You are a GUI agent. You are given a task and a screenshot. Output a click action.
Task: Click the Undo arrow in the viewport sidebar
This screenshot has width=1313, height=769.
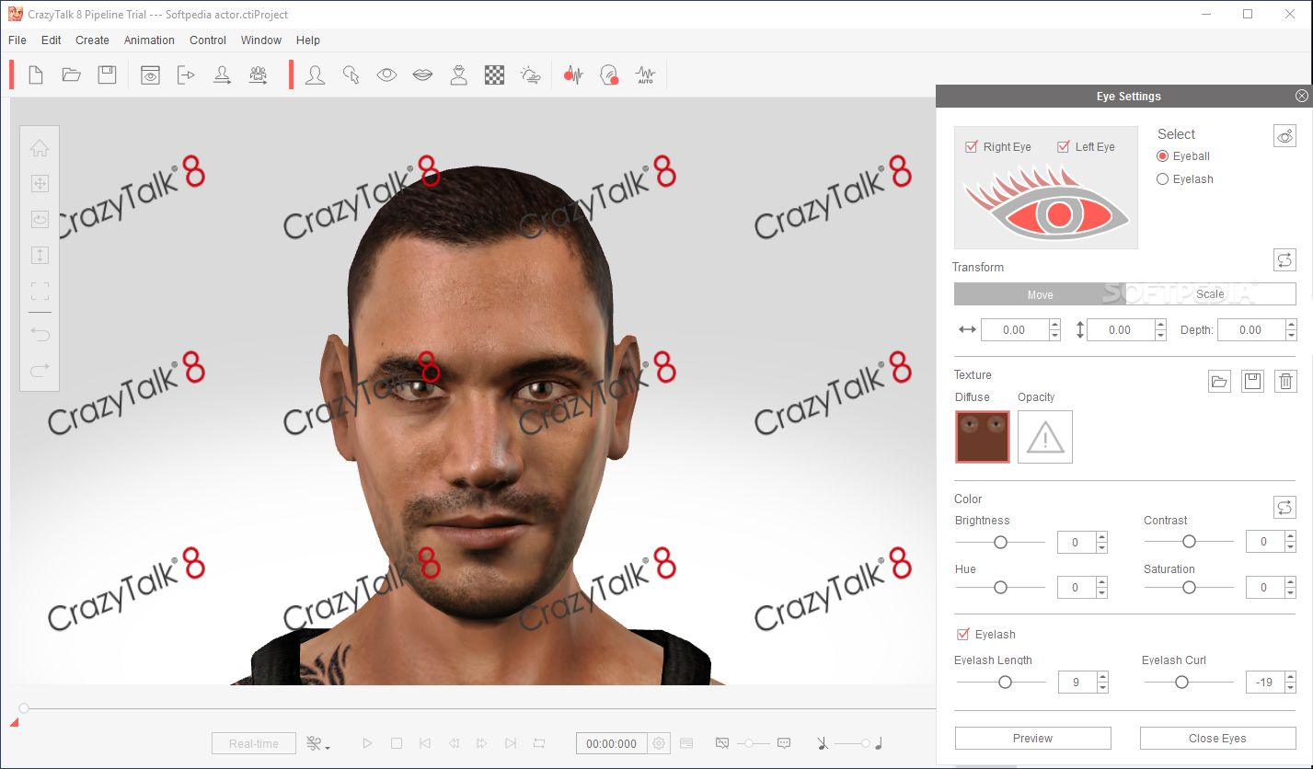tap(40, 334)
